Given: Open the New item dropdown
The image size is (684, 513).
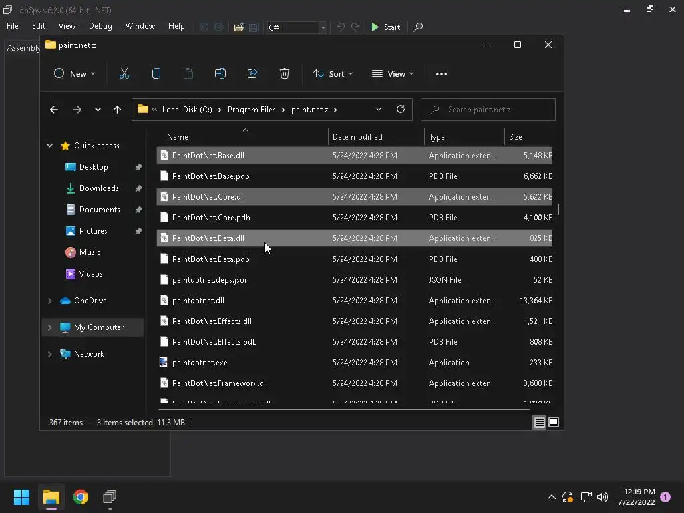Looking at the screenshot, I should click(x=74, y=73).
